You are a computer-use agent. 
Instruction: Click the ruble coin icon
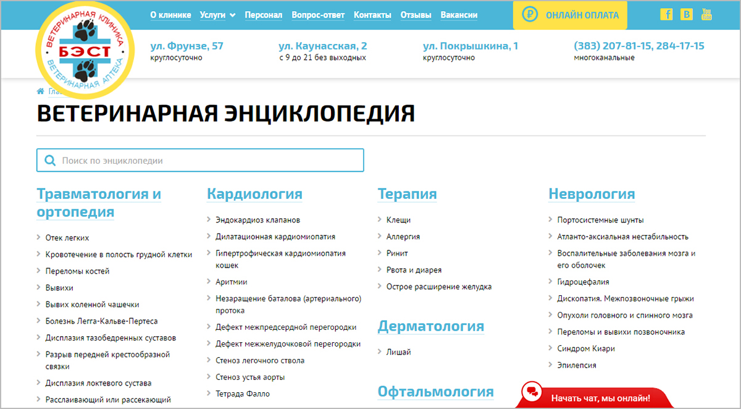530,15
